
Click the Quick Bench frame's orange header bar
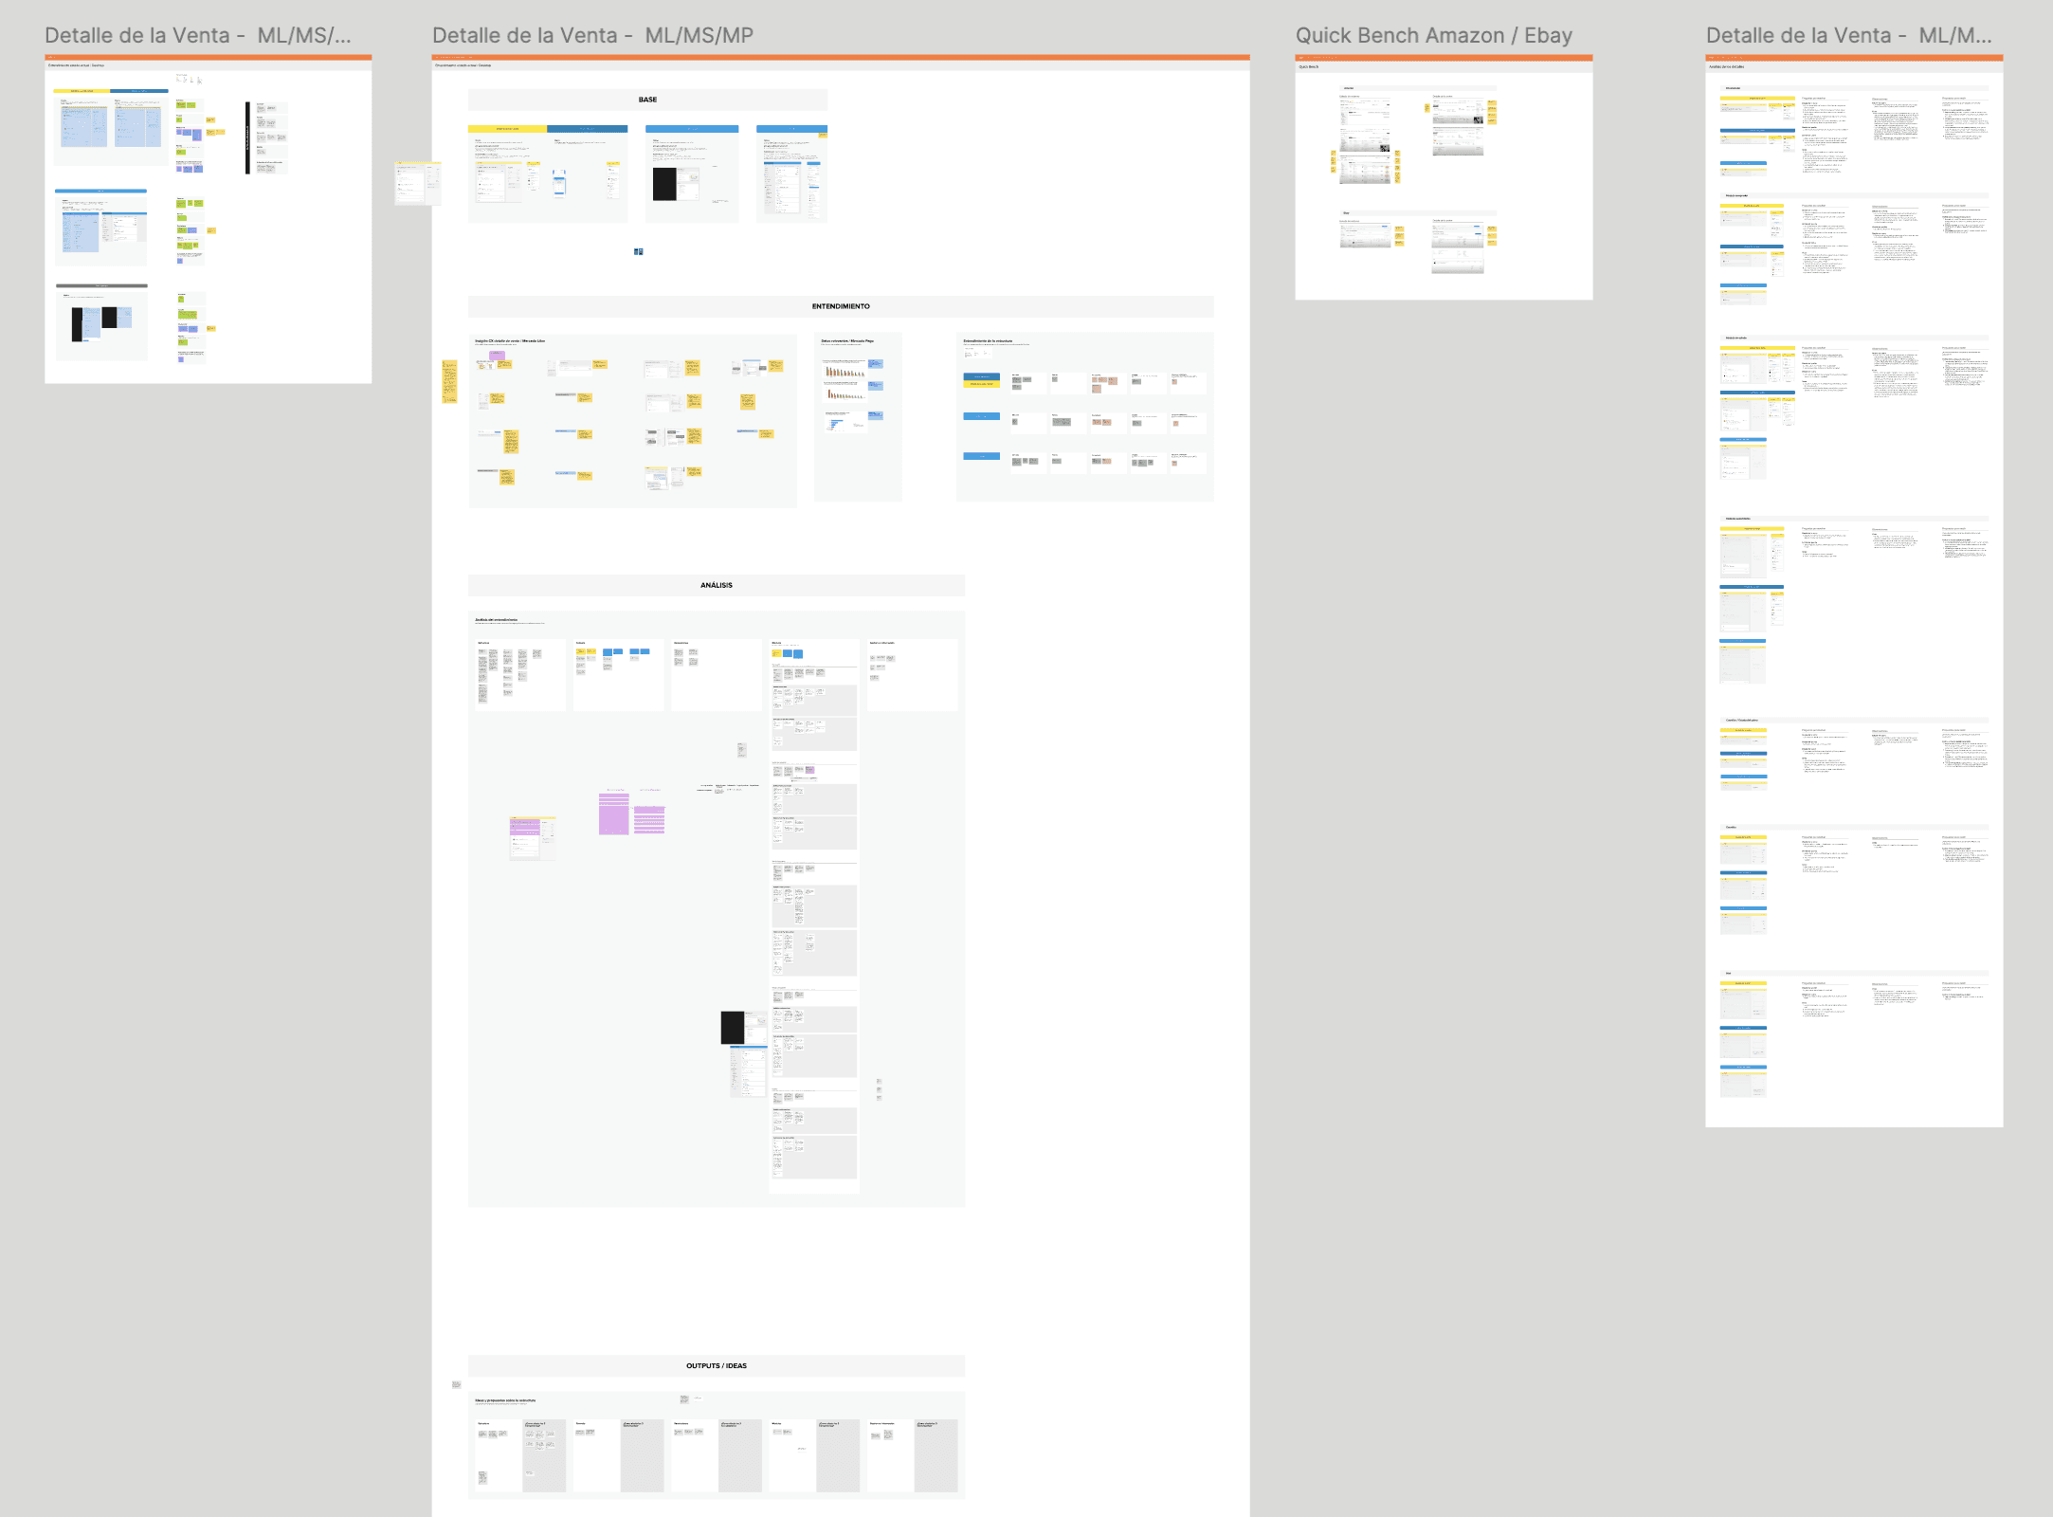point(1444,58)
